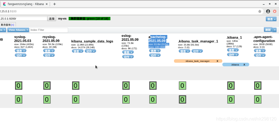Select replica shard 0 of apachelog-2021.05.09
This screenshot has height=124, width=279.
point(153,99)
